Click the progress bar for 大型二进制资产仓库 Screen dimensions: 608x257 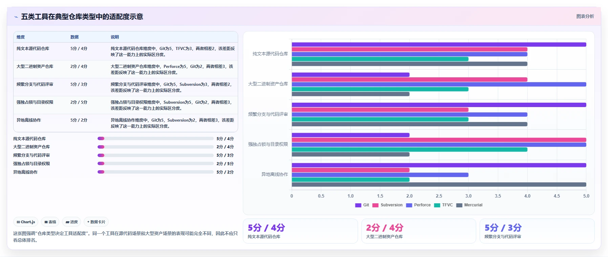[155, 147]
